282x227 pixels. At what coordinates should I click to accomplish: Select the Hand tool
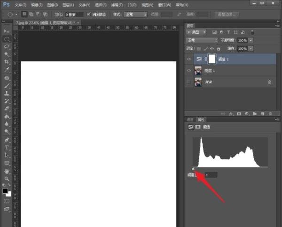[7, 171]
